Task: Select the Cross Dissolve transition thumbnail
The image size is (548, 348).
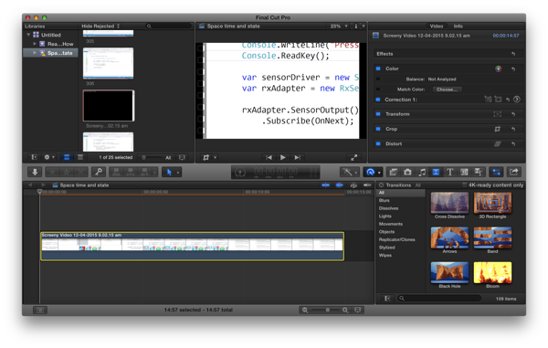Action: point(449,203)
